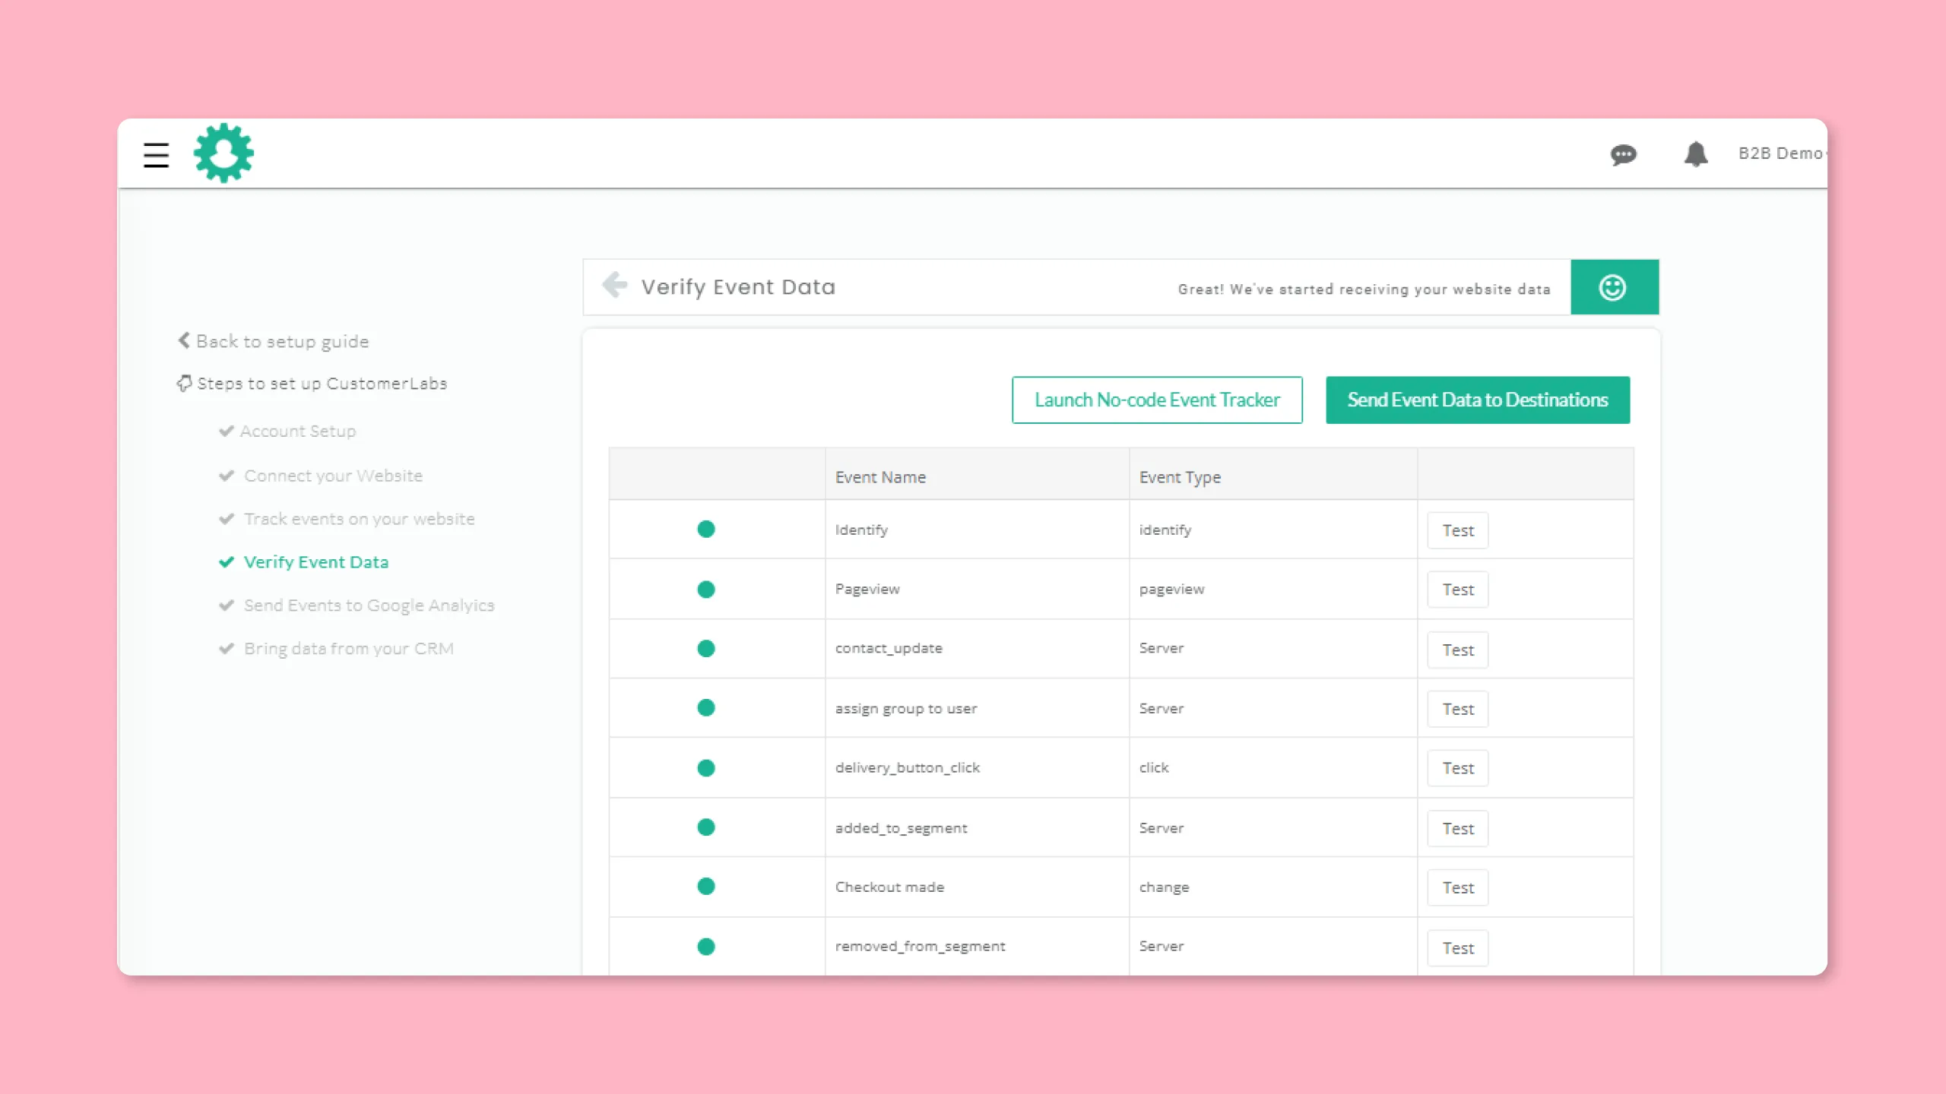
Task: Click the green status dot for Checkout made
Action: [706, 887]
